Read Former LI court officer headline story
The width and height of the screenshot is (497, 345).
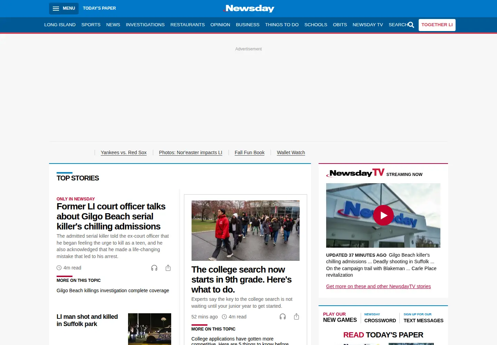point(111,216)
